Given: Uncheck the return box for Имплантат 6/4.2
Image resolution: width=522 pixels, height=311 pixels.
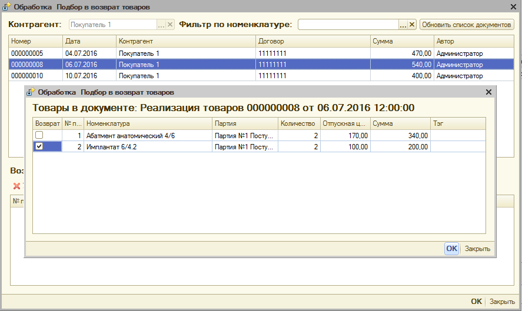Looking at the screenshot, I should pos(39,146).
